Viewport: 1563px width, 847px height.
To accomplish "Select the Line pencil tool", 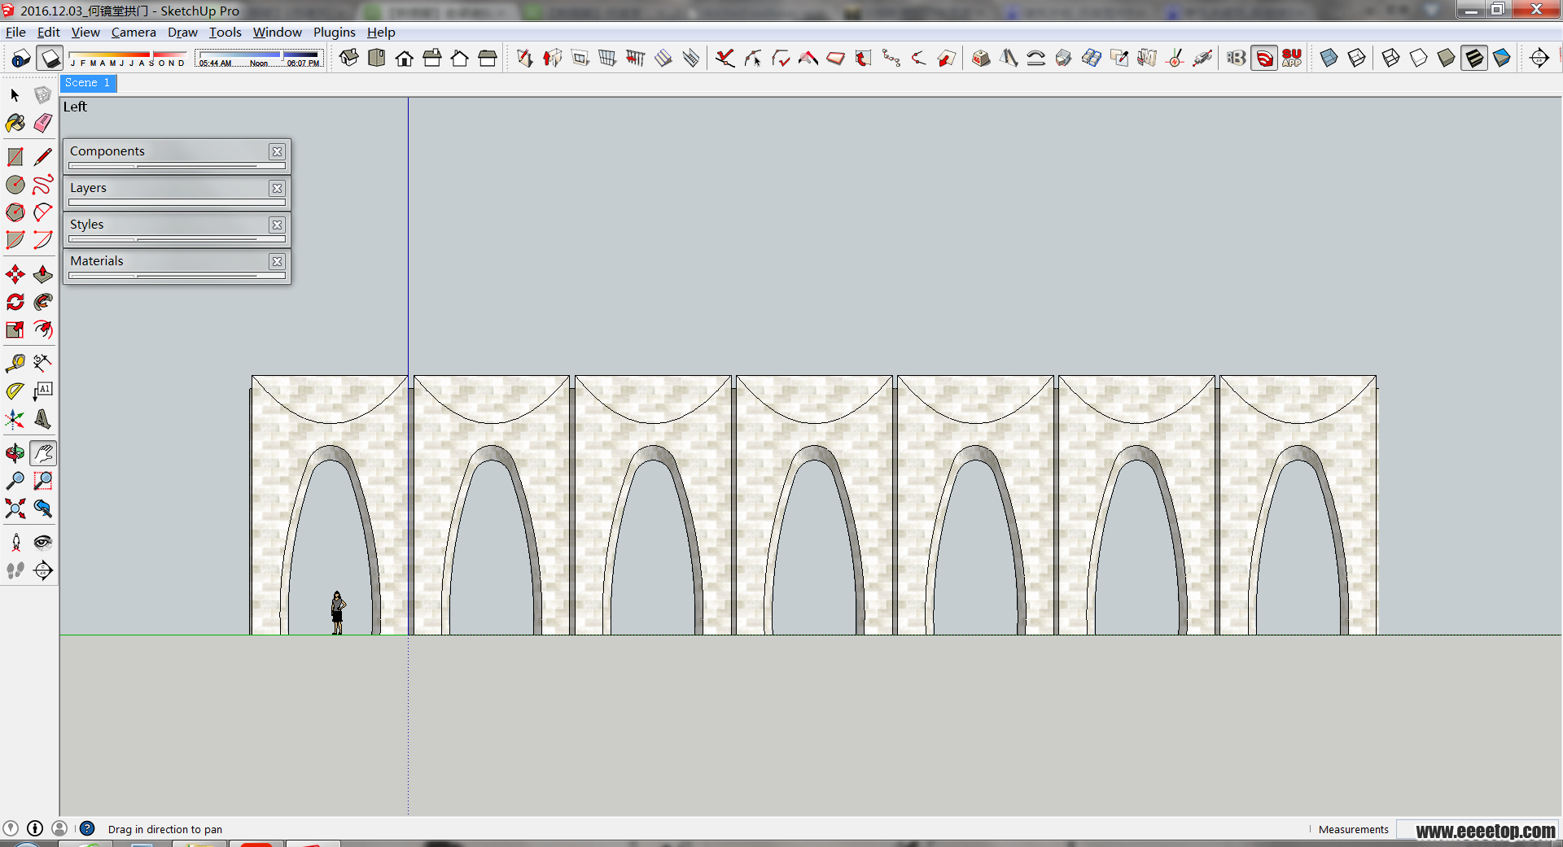I will pos(43,157).
